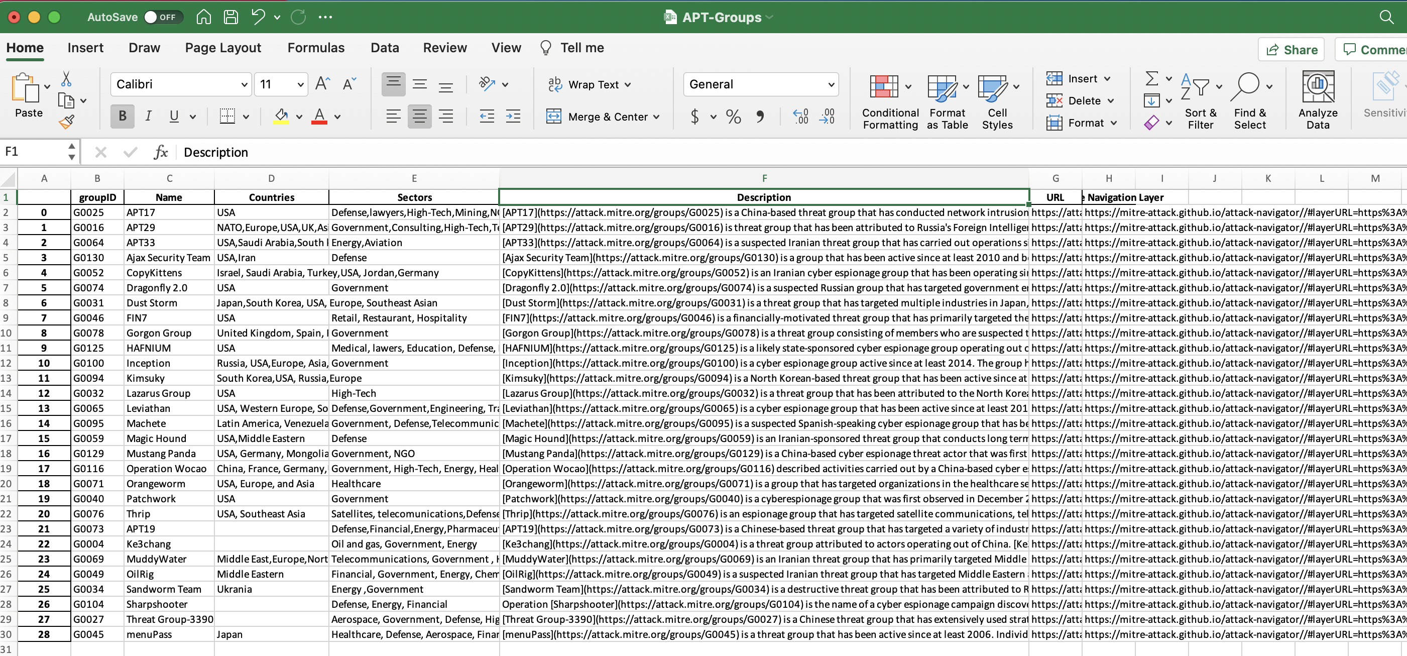This screenshot has width=1407, height=656.
Task: Click the Save icon in title bar
Action: coord(230,17)
